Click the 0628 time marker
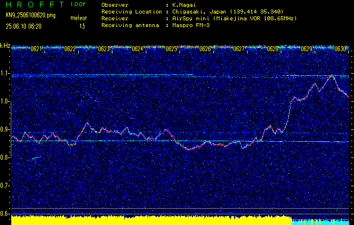 tap(272, 49)
